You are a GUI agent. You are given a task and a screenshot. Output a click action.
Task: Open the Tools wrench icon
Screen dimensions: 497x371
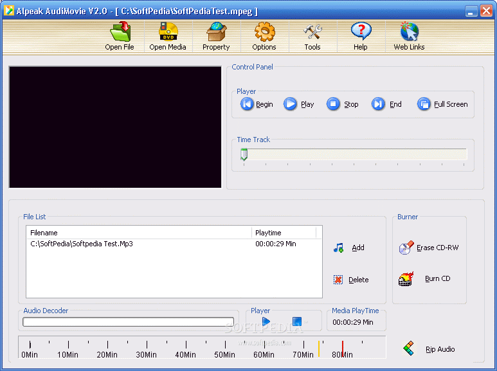click(x=312, y=32)
